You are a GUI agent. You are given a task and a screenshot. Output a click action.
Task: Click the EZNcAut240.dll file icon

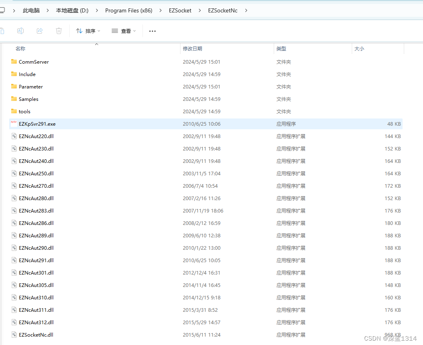coord(14,161)
